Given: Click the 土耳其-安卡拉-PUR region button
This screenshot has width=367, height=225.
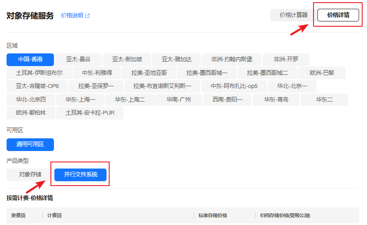Looking at the screenshot, I should 90,113.
